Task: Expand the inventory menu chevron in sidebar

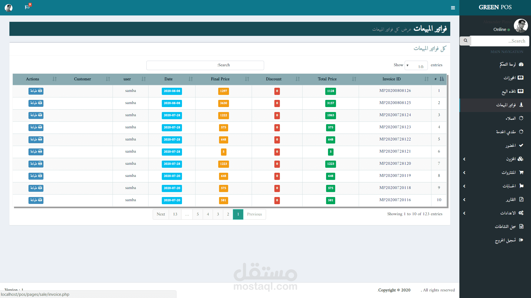Action: (x=464, y=159)
